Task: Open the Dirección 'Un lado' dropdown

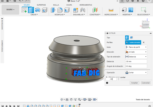Action: point(136,52)
